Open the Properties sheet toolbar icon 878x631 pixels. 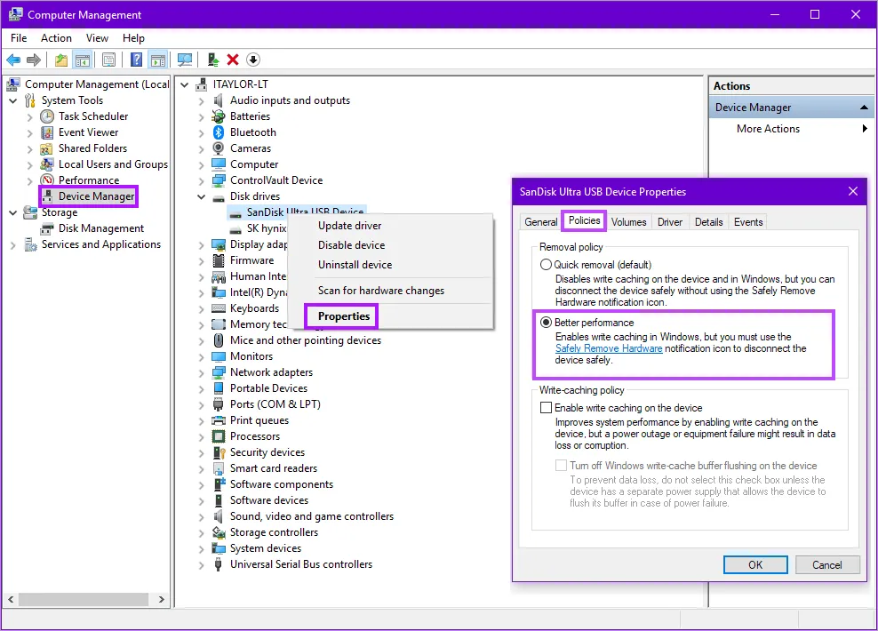(109, 60)
